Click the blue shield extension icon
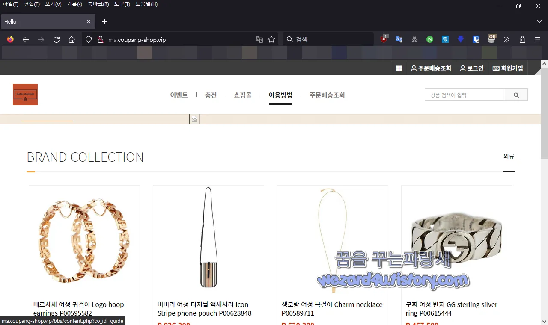 point(445,39)
